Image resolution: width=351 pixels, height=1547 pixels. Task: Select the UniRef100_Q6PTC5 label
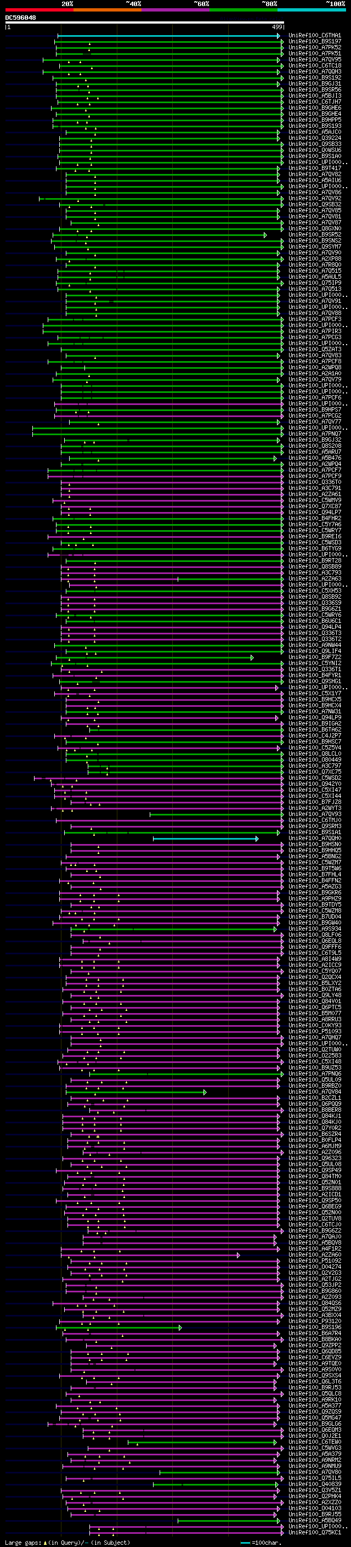(x=314, y=1007)
